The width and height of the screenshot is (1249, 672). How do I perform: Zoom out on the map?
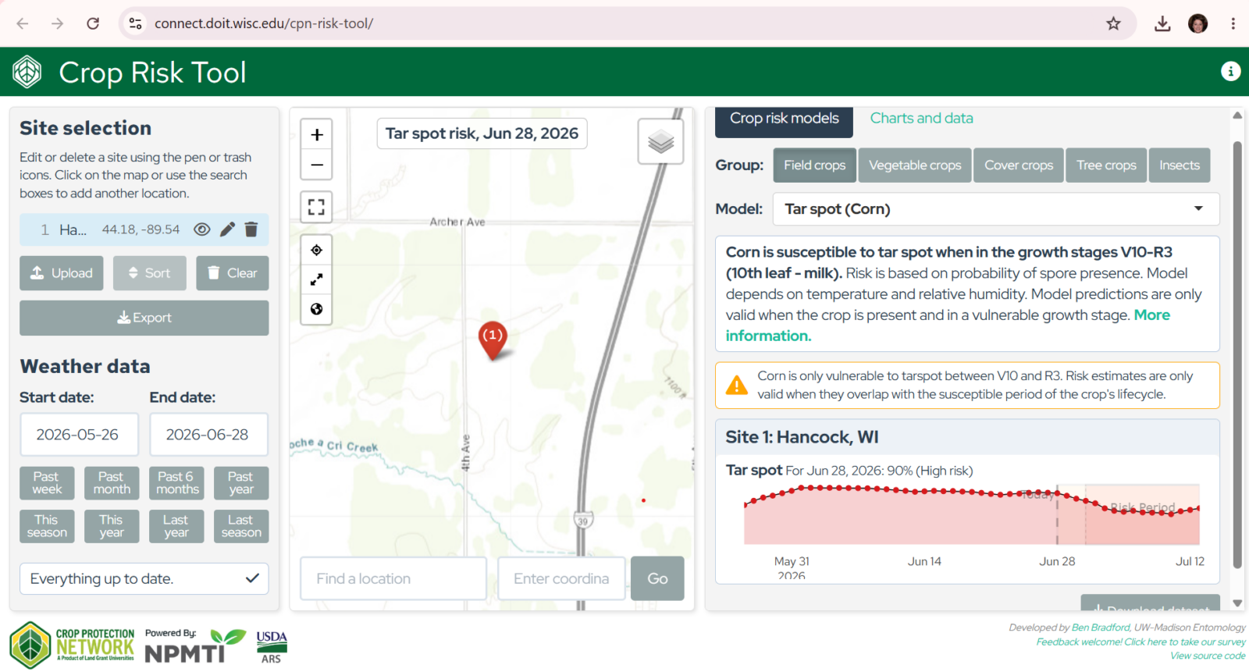tap(317, 165)
